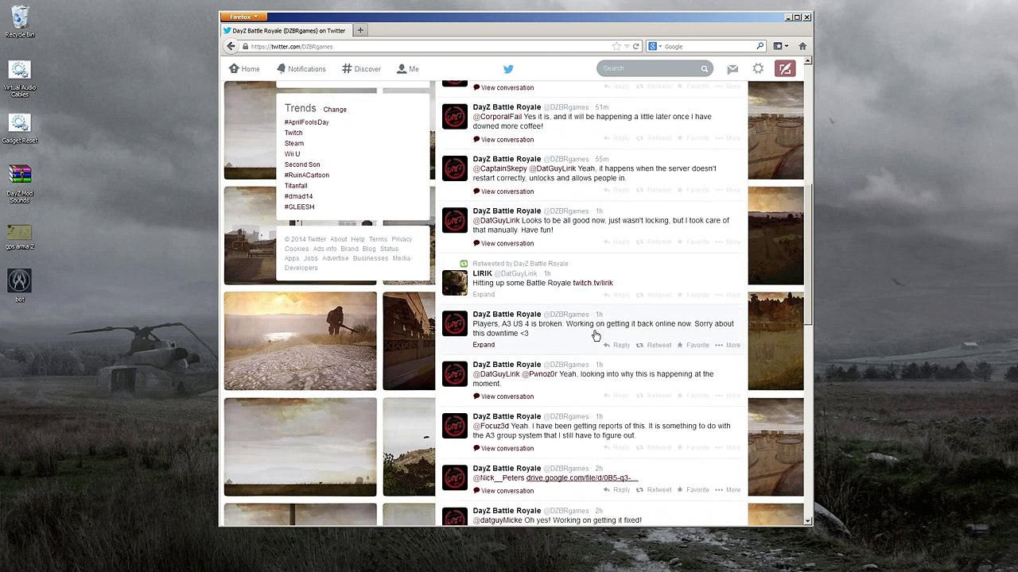1018x572 pixels.
Task: Open Twitter settings gear menu
Action: point(758,69)
